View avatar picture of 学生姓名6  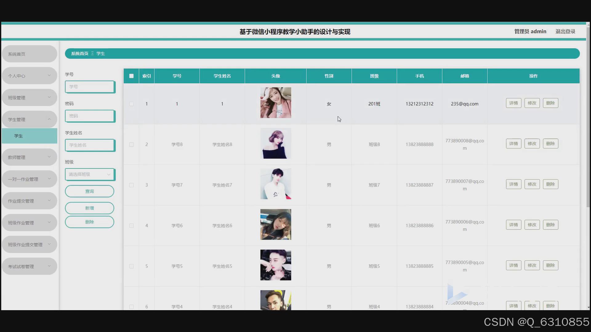point(275,224)
